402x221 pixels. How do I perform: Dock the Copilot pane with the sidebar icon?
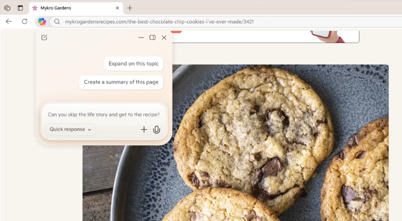(153, 38)
